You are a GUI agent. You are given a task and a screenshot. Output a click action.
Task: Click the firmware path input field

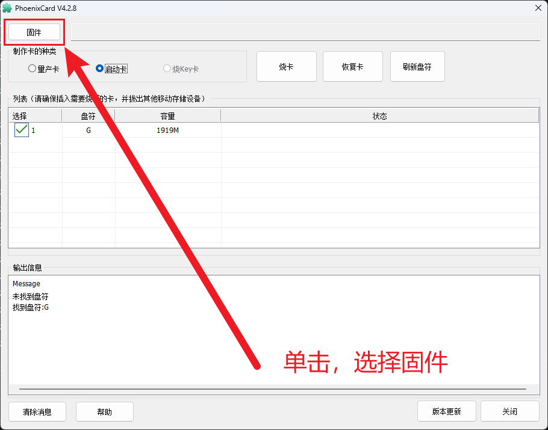tap(305, 32)
